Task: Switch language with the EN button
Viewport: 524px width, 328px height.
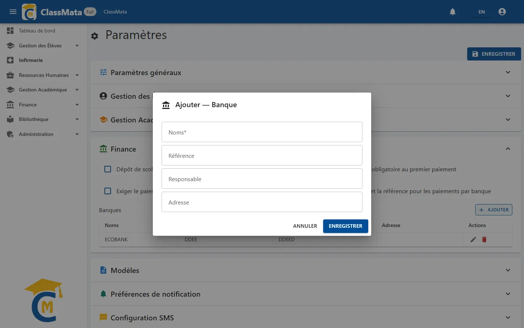Action: [481, 12]
